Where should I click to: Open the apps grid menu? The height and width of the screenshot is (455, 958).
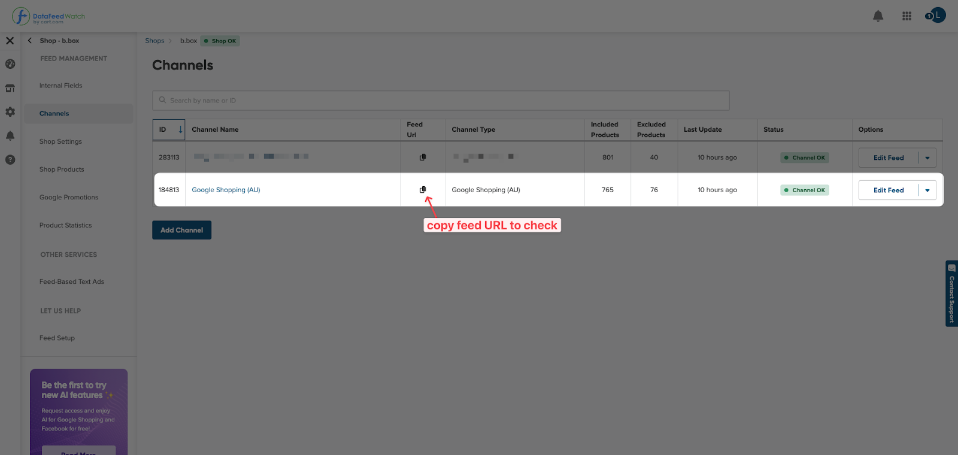pyautogui.click(x=907, y=16)
